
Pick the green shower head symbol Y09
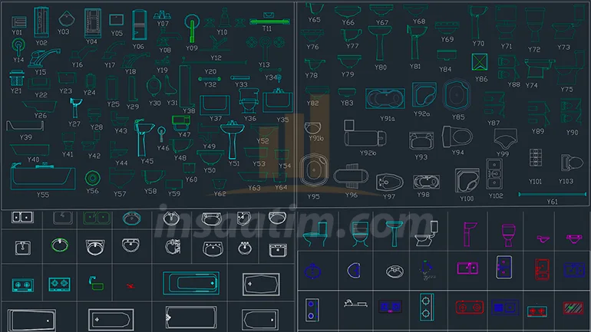pyautogui.click(x=192, y=28)
